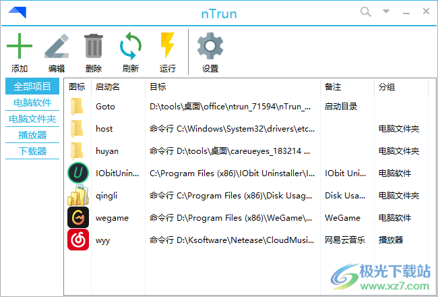Close the nTrun window
The image size is (438, 297).
click(426, 11)
